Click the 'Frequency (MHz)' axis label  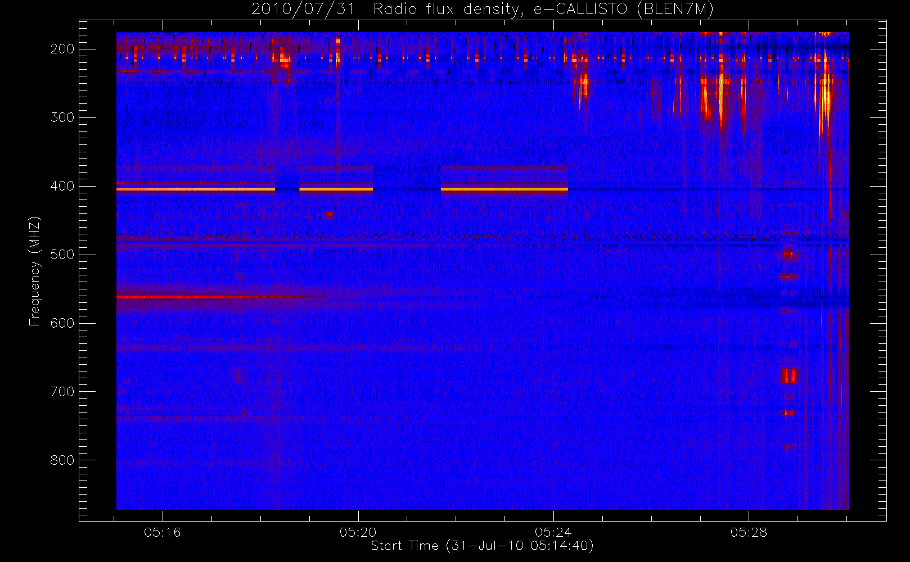tap(35, 271)
